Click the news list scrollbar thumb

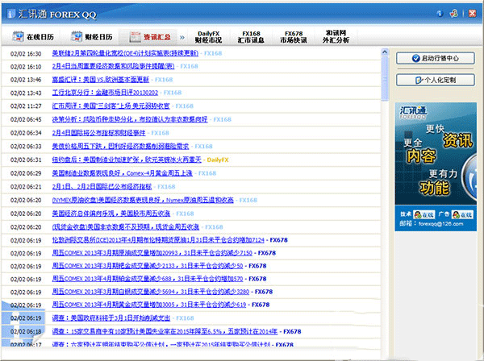(385, 78)
